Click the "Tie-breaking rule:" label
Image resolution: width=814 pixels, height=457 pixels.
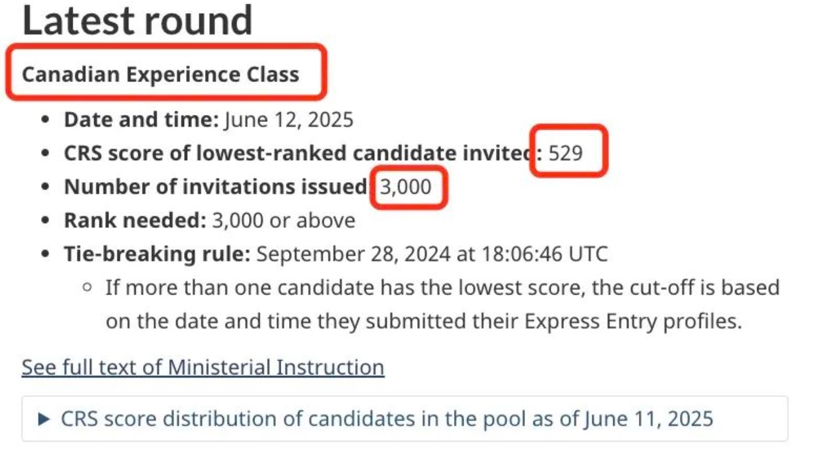pyautogui.click(x=157, y=254)
